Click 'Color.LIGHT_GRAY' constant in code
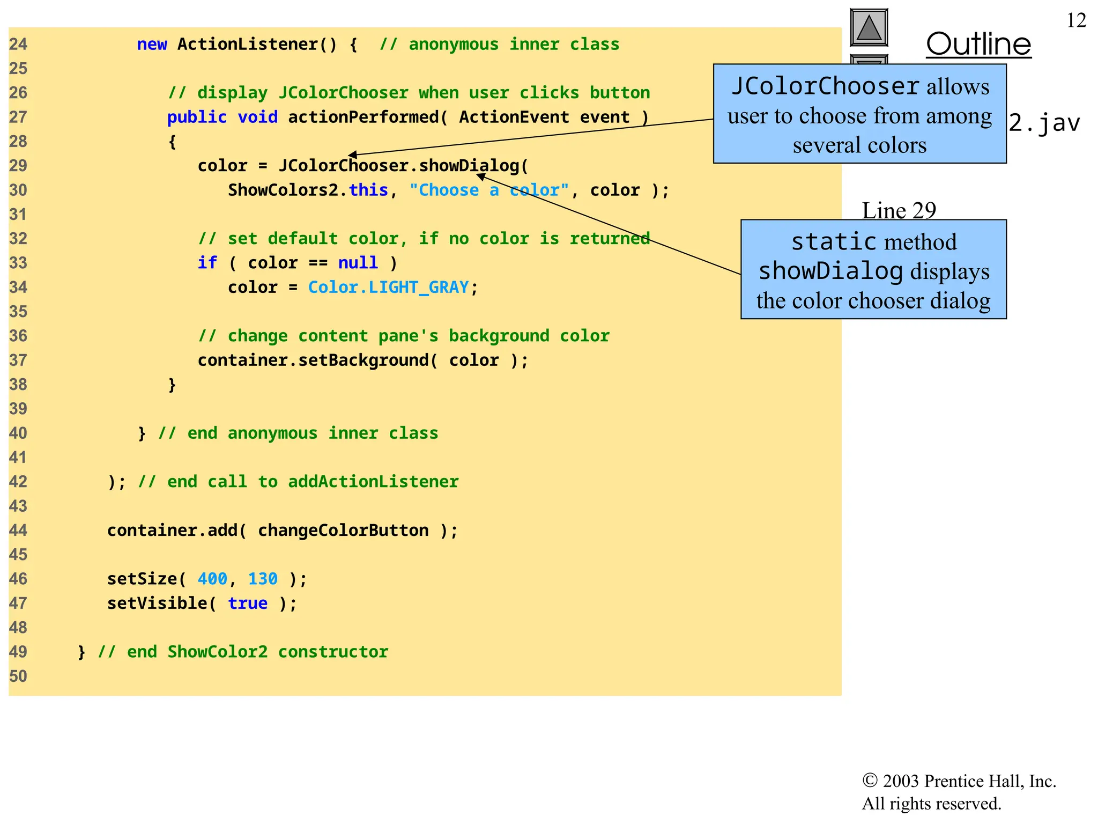The height and width of the screenshot is (824, 1098). click(x=388, y=288)
